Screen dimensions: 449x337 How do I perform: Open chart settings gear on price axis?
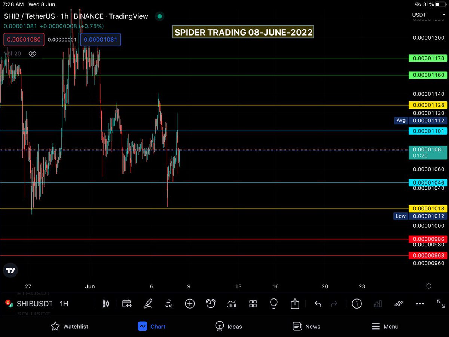coord(429,286)
